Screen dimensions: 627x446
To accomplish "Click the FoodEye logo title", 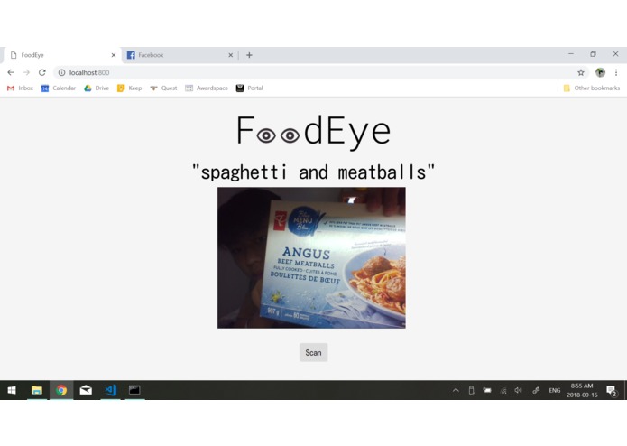I will [x=314, y=131].
